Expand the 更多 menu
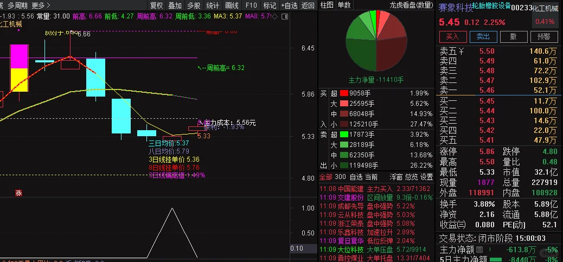This screenshot has width=563, height=262. 41,5
